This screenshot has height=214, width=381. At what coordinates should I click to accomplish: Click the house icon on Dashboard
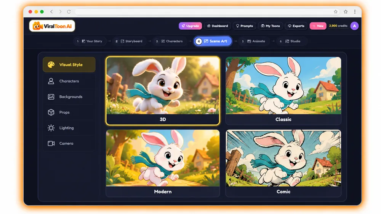209,26
